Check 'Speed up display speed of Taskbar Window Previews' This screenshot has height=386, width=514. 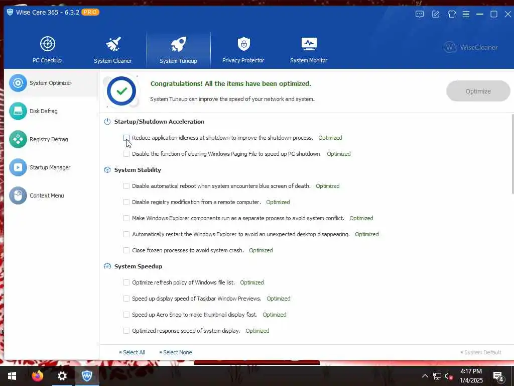(x=126, y=299)
